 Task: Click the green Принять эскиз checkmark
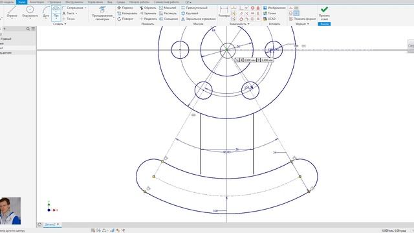point(324,10)
